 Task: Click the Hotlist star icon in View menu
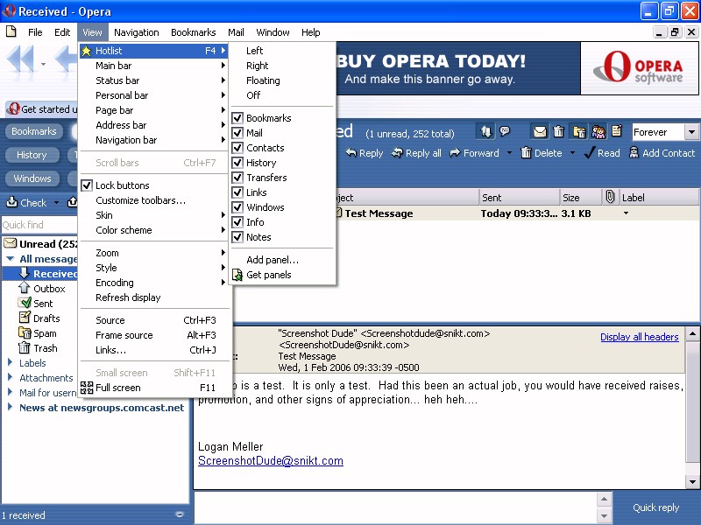(x=86, y=51)
